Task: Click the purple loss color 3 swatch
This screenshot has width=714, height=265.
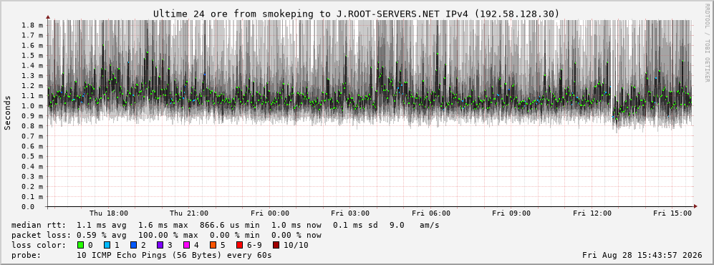Action: point(160,246)
